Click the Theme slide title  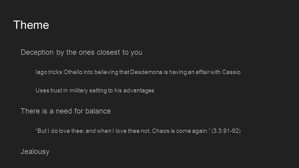[31, 25]
